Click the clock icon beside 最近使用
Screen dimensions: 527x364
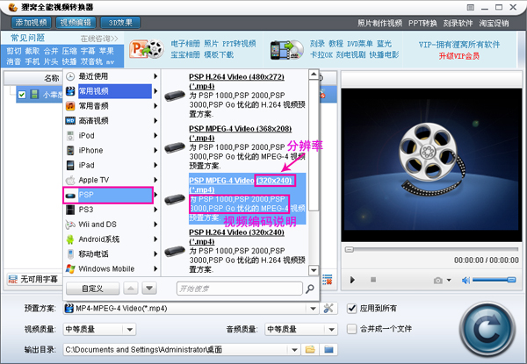pyautogui.click(x=70, y=76)
